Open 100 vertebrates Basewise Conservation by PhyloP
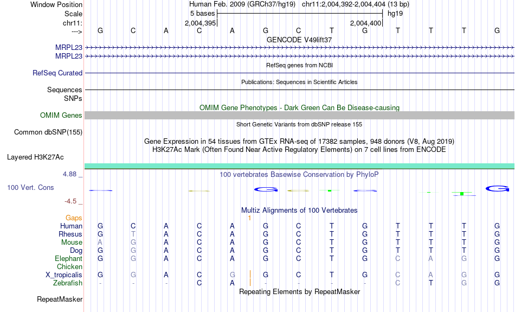 [x=299, y=175]
